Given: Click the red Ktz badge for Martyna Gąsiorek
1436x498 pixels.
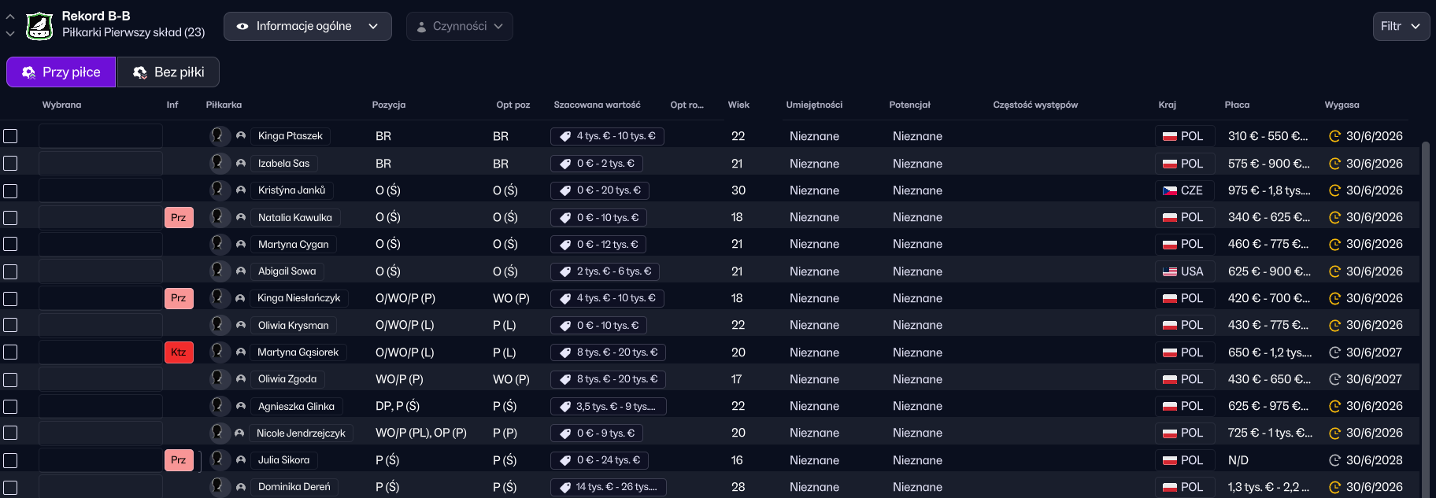Looking at the screenshot, I should click(x=179, y=352).
